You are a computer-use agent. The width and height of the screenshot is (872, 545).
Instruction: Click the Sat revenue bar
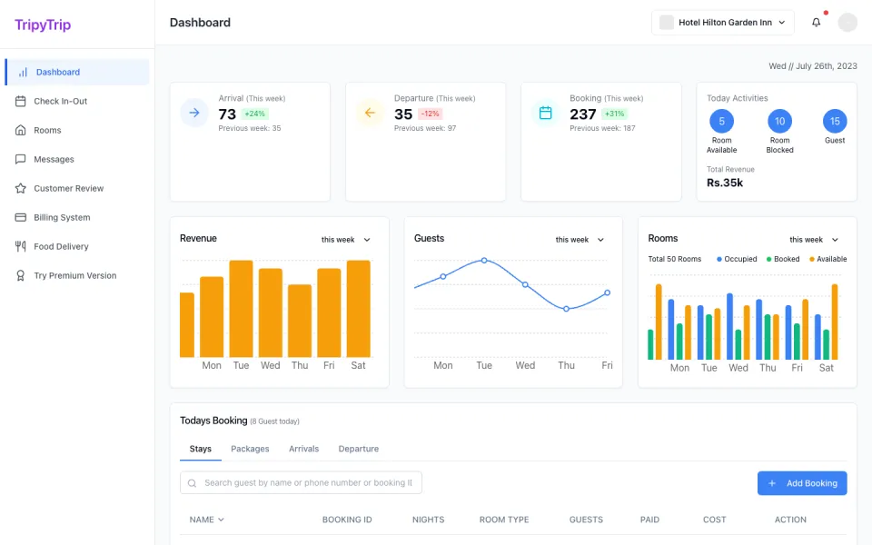click(358, 309)
